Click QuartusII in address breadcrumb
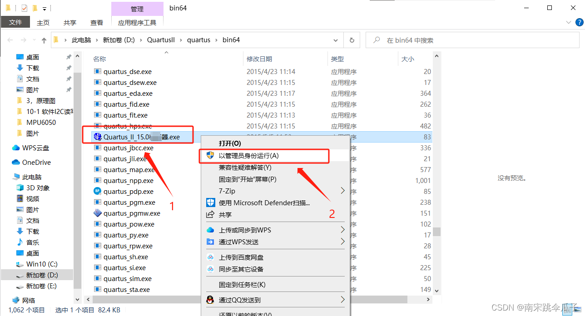 [161, 40]
